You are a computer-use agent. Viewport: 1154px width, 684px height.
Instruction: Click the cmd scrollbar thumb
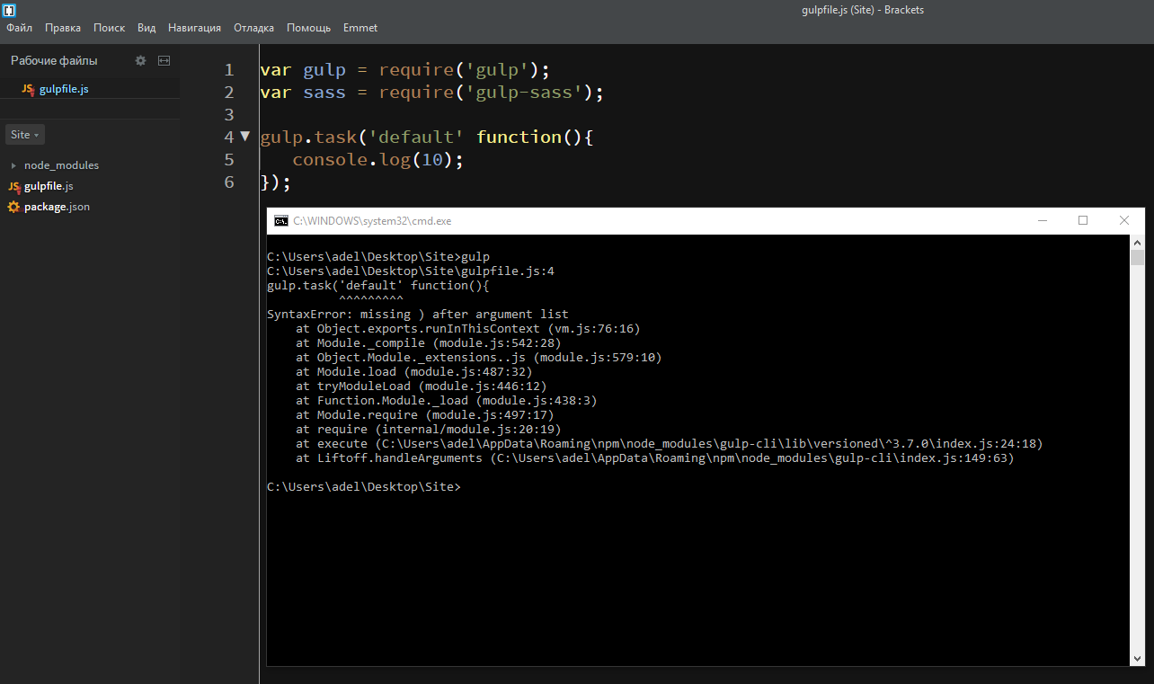(1138, 258)
